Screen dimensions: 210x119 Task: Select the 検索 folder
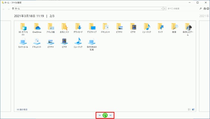point(174,28)
